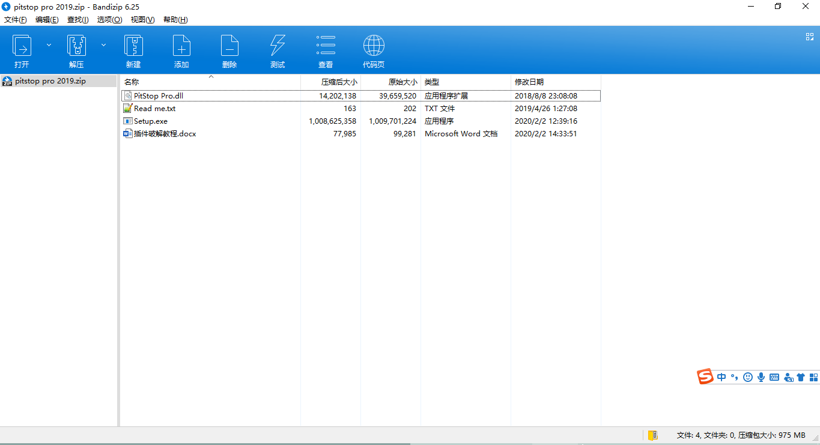Viewport: 820px width, 445px height.
Task: Expand the dropdown arrow next to 打开
Action: coord(49,45)
